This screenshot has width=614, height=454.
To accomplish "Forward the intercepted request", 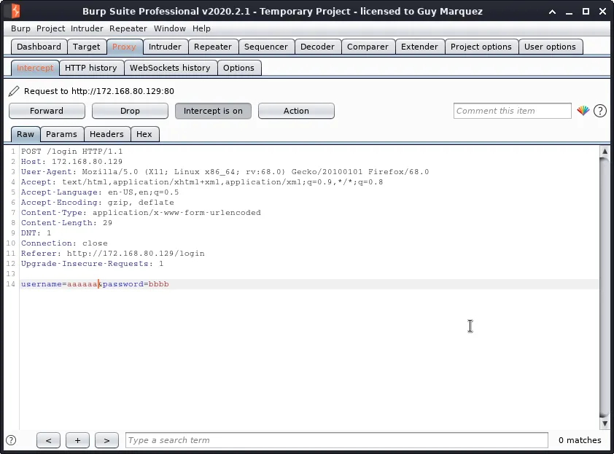I will point(47,111).
